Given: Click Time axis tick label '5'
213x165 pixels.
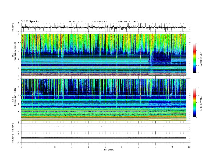Looking at the screenshot, I should tap(105, 147).
